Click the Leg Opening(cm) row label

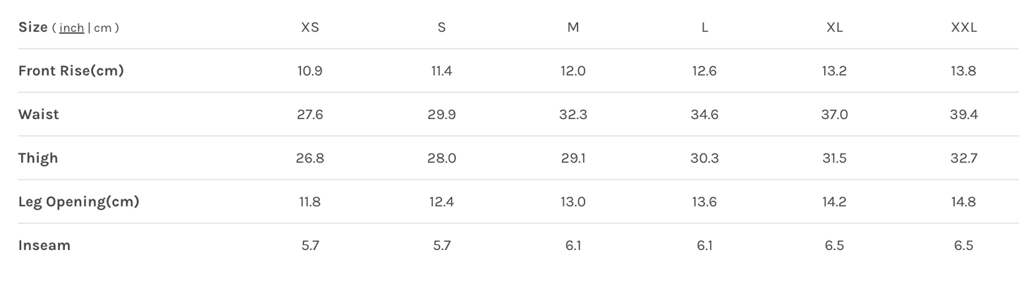(x=78, y=202)
